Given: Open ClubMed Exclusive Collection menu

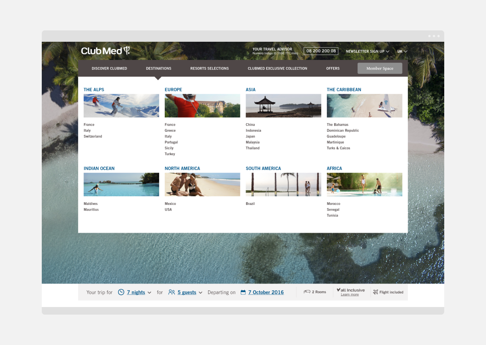Looking at the screenshot, I should click(278, 68).
